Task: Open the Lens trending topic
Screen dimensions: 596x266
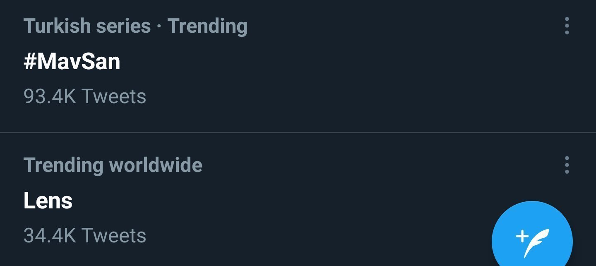Action: [x=48, y=201]
